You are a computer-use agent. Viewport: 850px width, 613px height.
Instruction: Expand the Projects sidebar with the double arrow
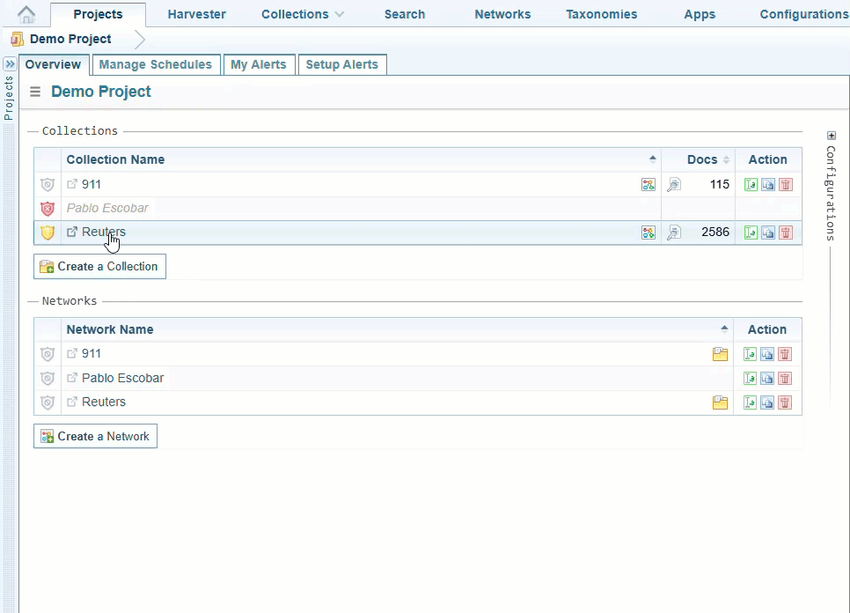[x=10, y=64]
